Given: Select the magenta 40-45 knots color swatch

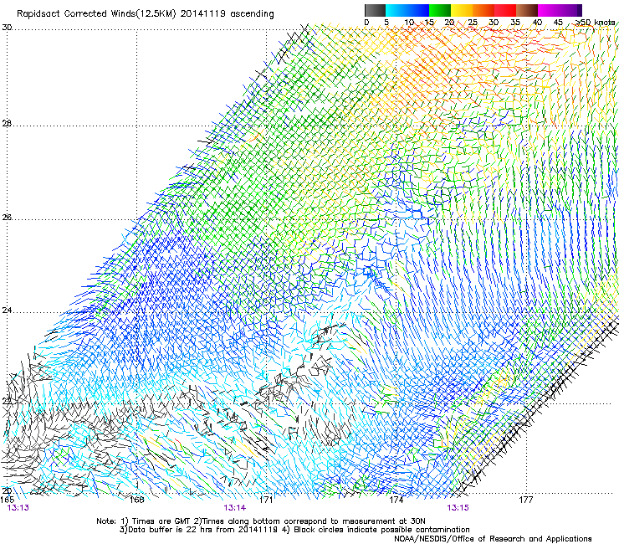Looking at the screenshot, I should coord(549,10).
